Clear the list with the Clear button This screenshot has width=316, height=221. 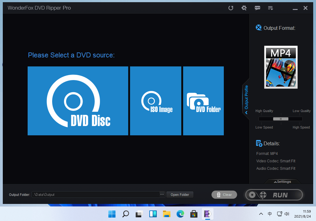point(224,195)
